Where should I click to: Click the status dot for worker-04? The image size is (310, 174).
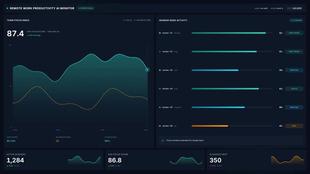tap(160, 88)
